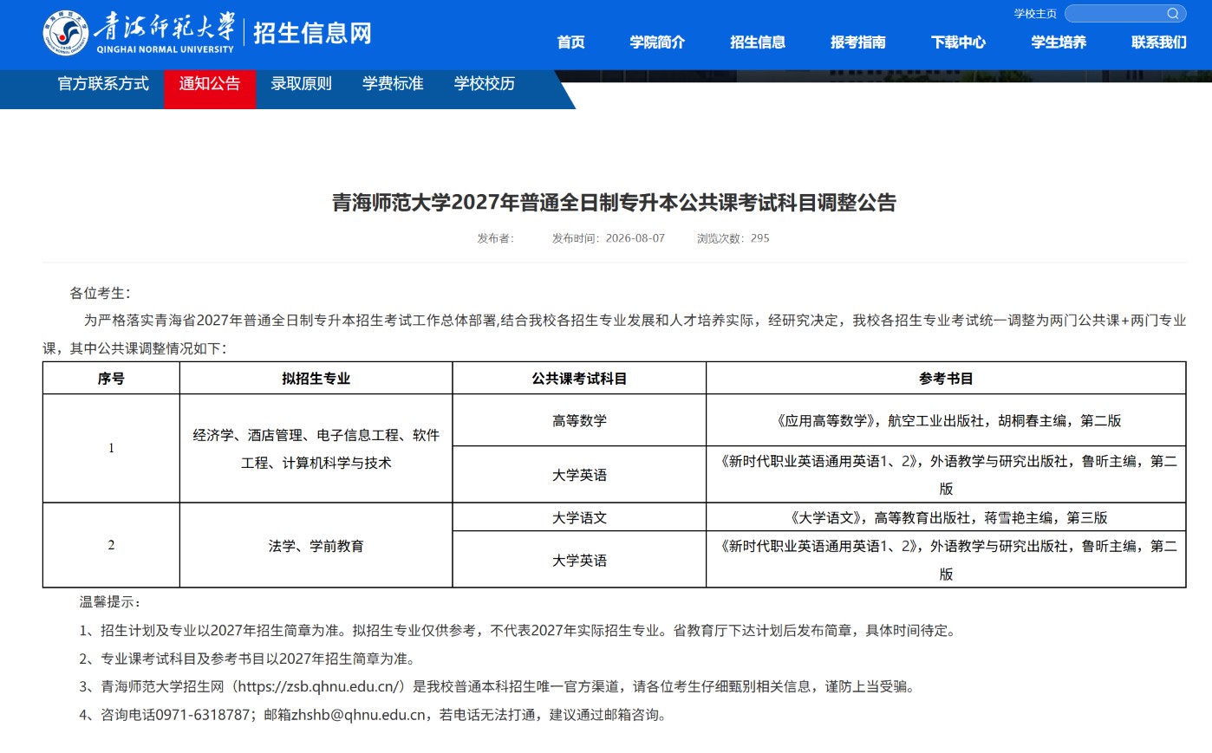Click the 各位考生 greeting line
The height and width of the screenshot is (753, 1212).
100,293
